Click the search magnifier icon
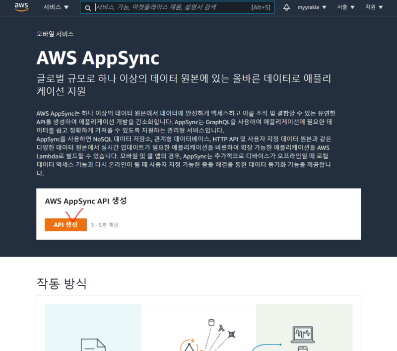Viewport: 397px width, 351px height. tap(88, 8)
